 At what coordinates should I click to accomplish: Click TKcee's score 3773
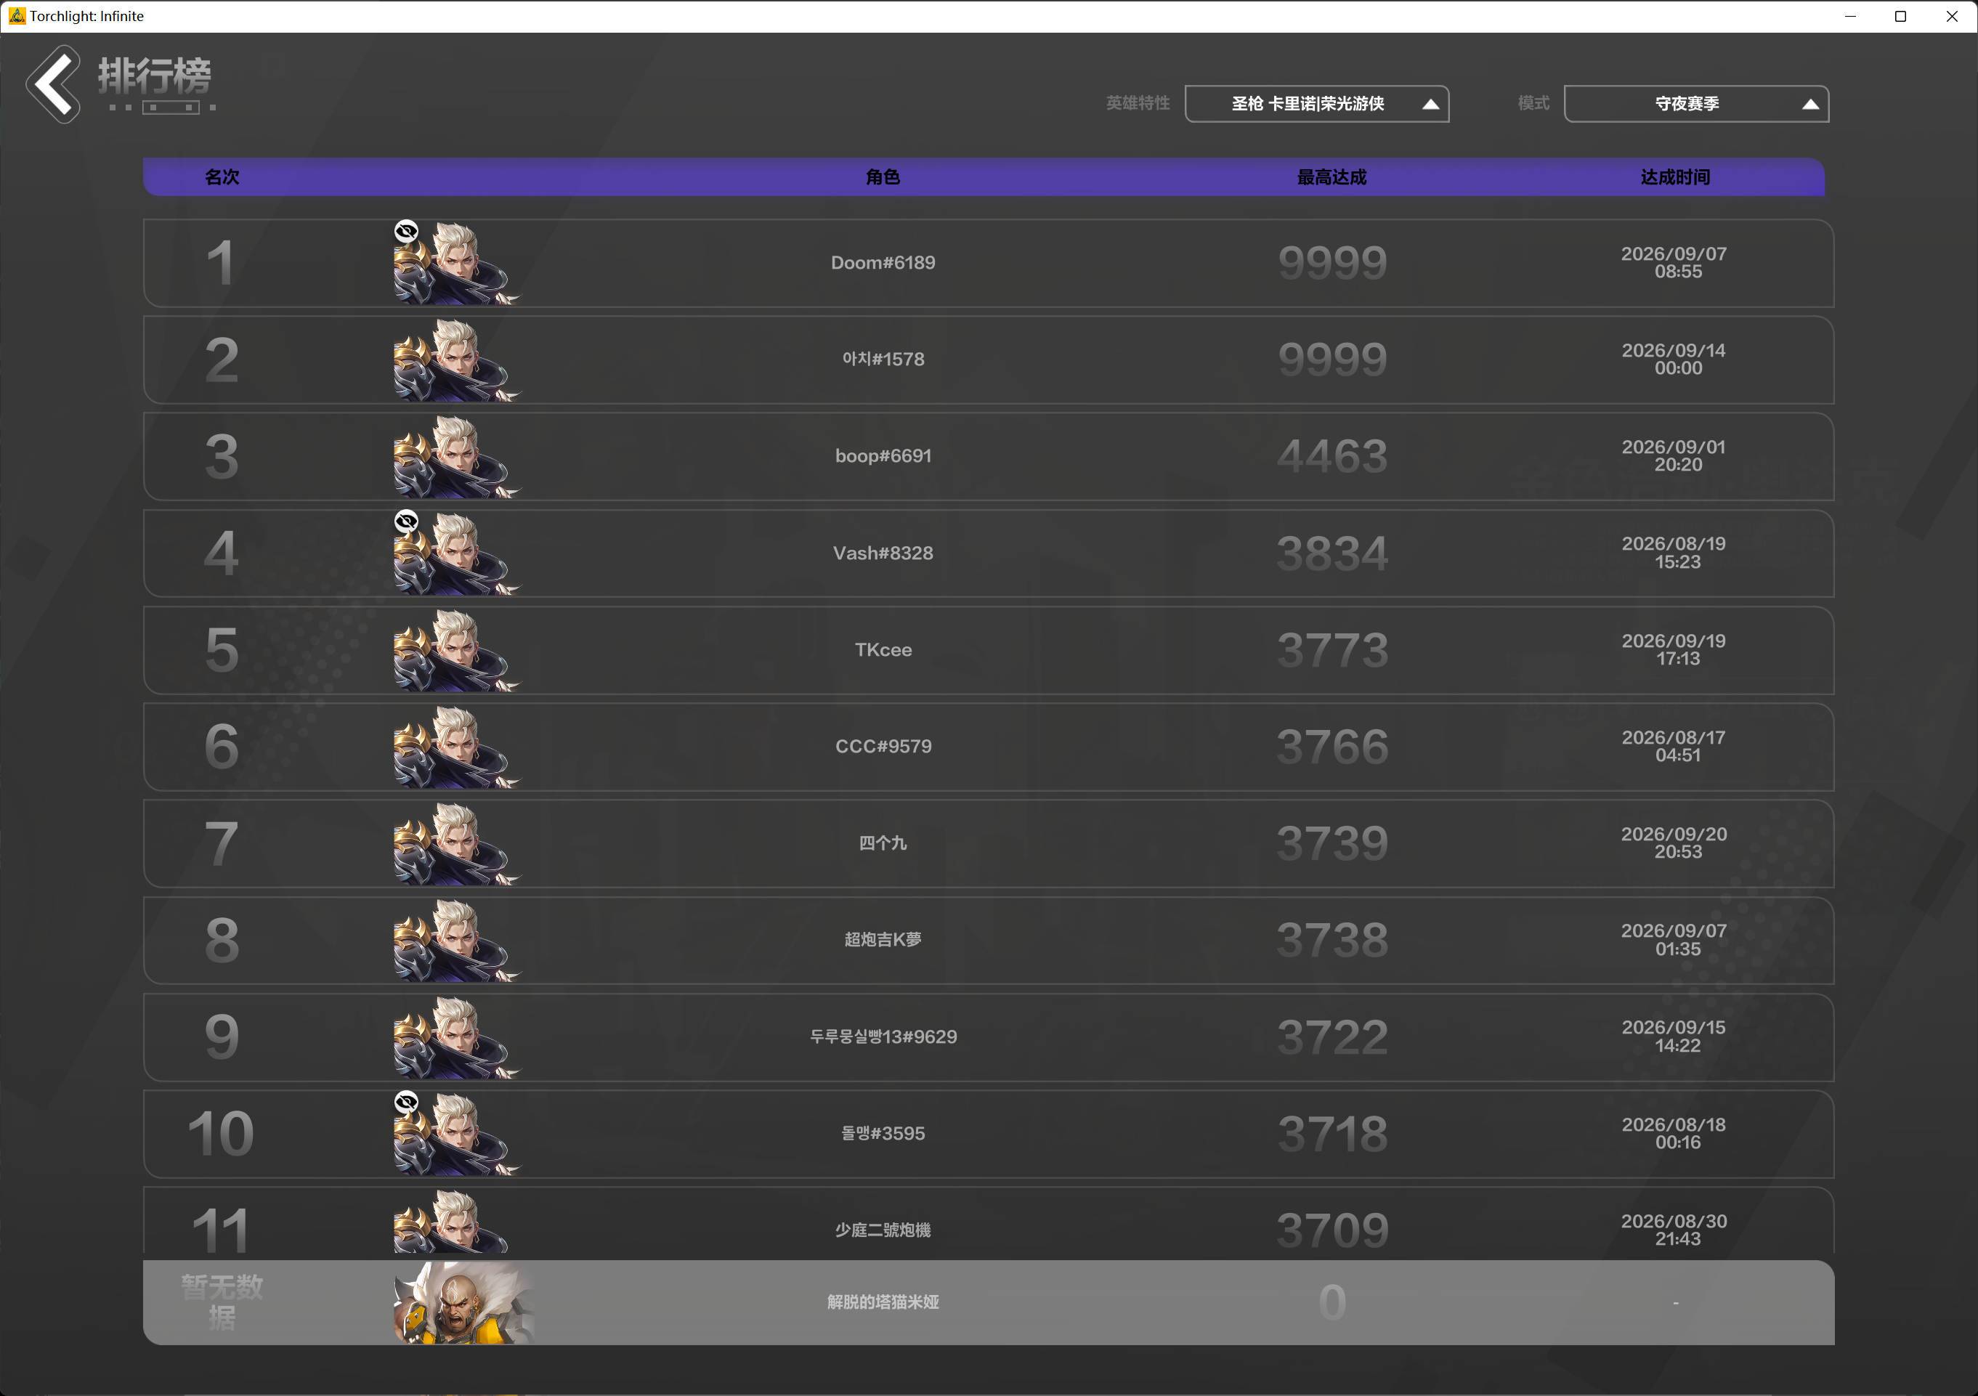click(1333, 650)
